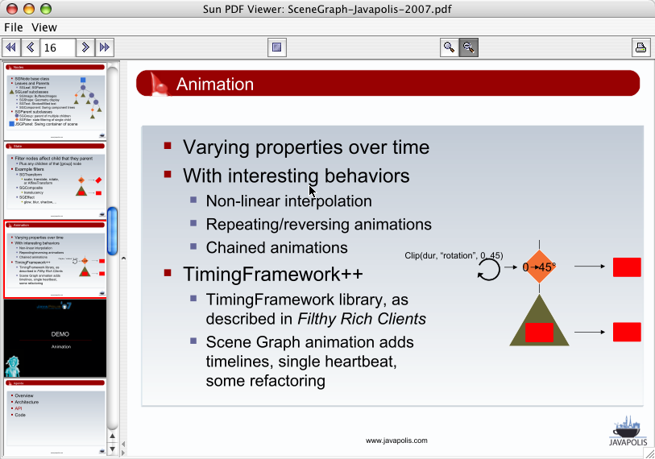Select the highlighted Animation slide thumbnail
The image size is (655, 459).
[x=55, y=258]
